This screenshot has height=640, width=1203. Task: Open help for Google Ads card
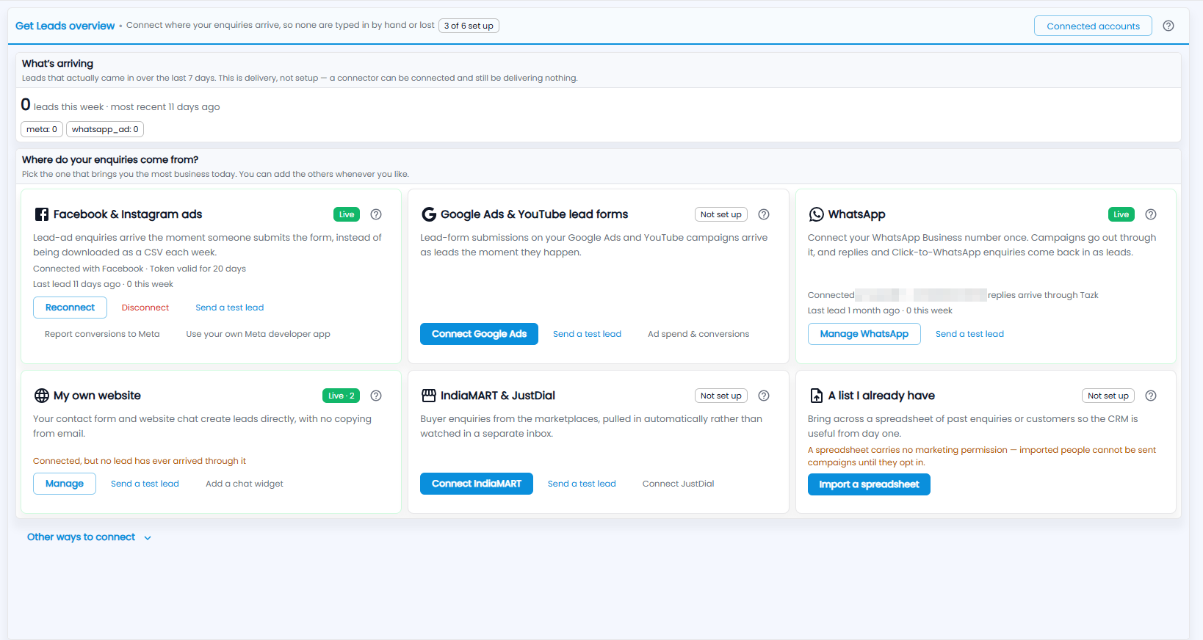764,214
